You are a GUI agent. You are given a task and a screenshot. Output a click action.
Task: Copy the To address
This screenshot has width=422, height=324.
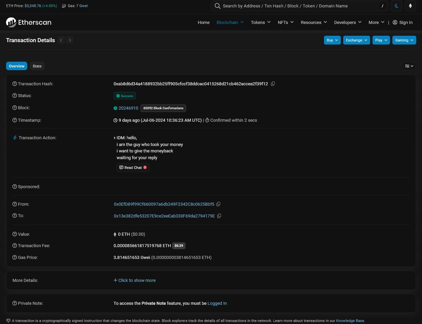pyautogui.click(x=219, y=216)
